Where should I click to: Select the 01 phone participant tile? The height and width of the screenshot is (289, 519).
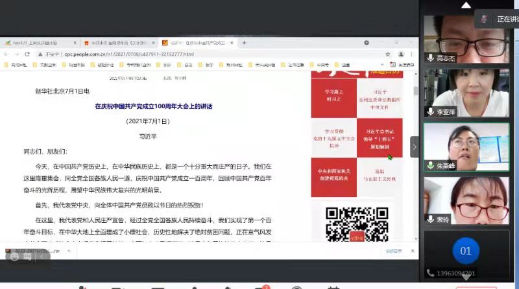click(466, 255)
